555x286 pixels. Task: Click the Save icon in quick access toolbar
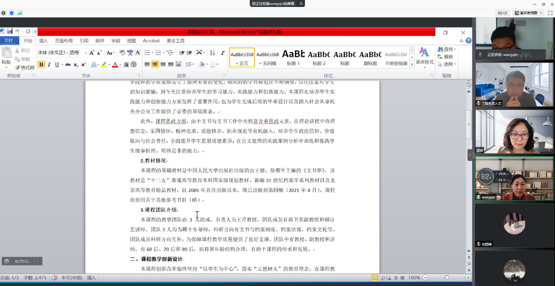pos(9,31)
